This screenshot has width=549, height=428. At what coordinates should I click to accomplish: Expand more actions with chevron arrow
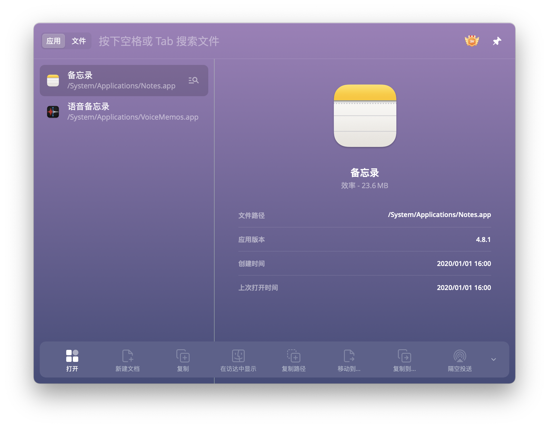[x=494, y=359]
